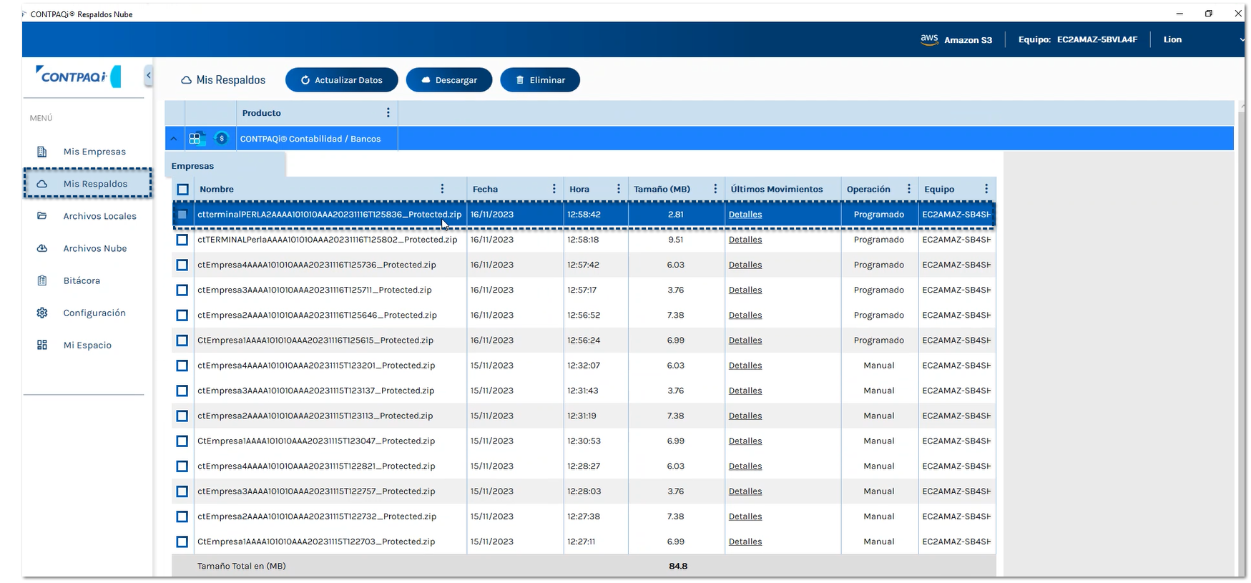Click the Mi Espacio grid icon
This screenshot has width=1251, height=583.
pos(42,345)
